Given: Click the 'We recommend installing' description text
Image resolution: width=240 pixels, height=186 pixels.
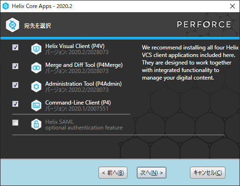Looking at the screenshot, I should coord(190,63).
